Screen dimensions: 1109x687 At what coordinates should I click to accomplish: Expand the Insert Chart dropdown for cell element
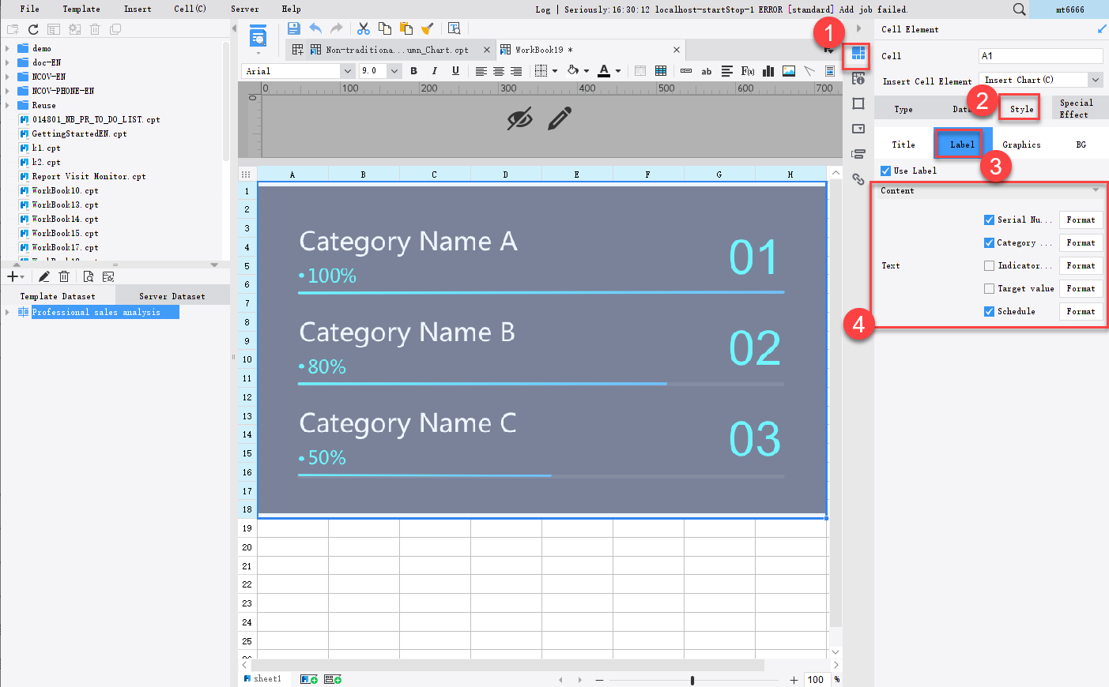pyautogui.click(x=1096, y=79)
